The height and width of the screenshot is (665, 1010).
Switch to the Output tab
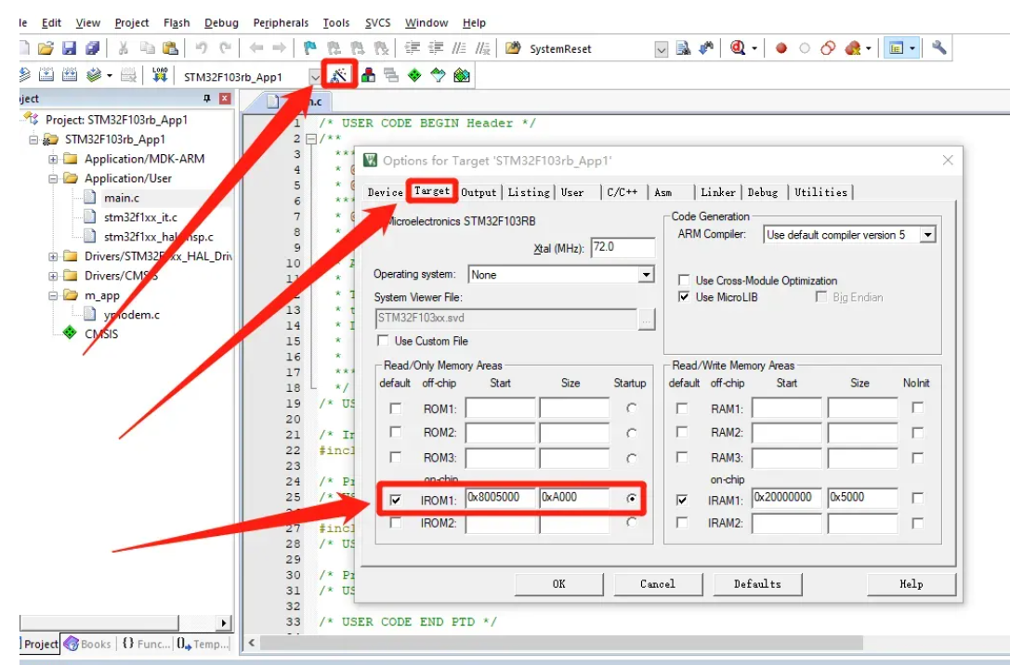pos(479,192)
